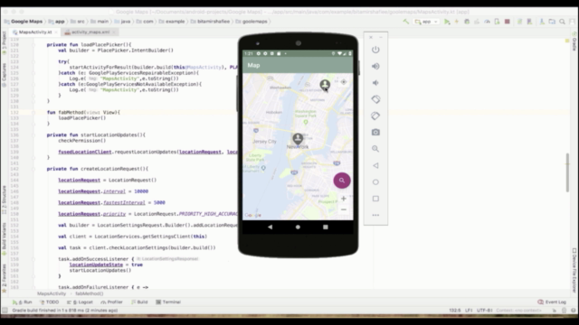Tap the phone's recent apps square button
This screenshot has height=325, width=579.
326,227
